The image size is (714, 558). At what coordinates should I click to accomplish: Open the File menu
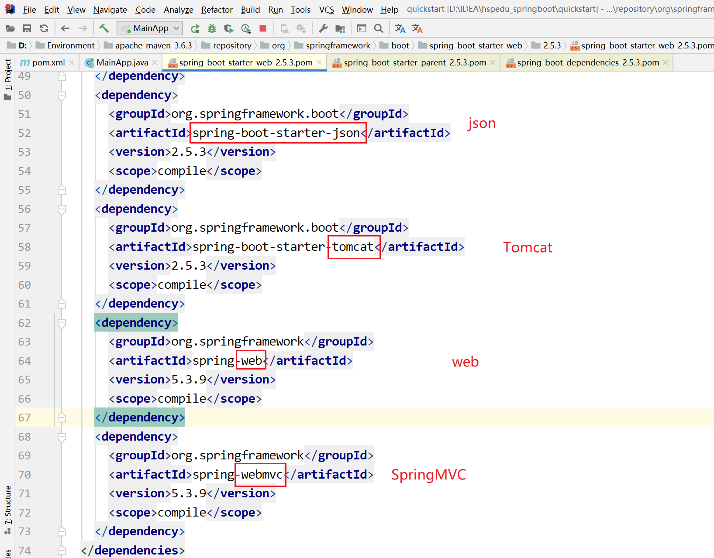point(29,10)
